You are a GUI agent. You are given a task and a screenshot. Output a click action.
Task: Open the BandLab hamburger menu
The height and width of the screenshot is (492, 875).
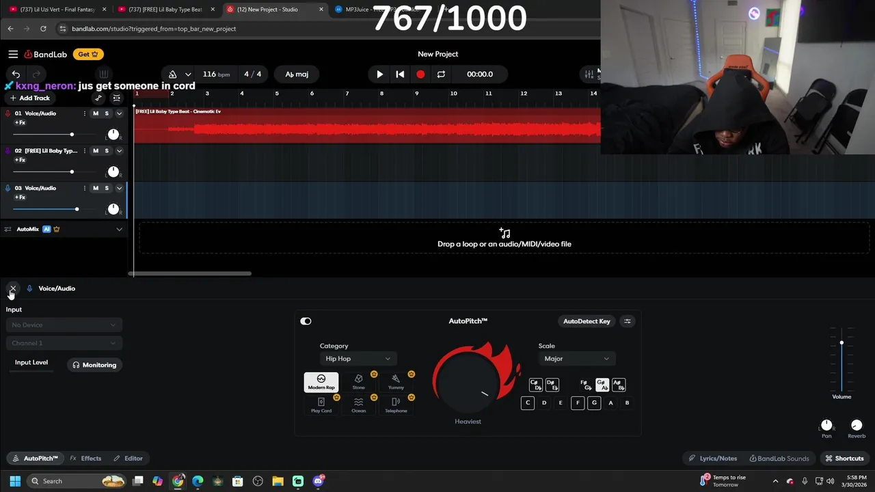(13, 54)
